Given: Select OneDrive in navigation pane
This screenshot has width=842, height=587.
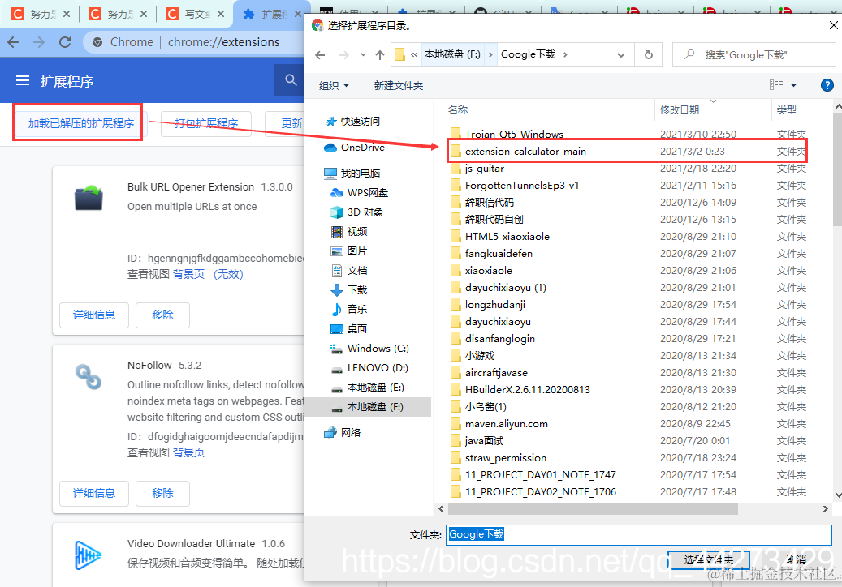Looking at the screenshot, I should [x=354, y=148].
